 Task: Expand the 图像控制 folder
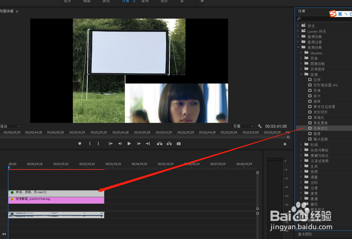click(301, 63)
